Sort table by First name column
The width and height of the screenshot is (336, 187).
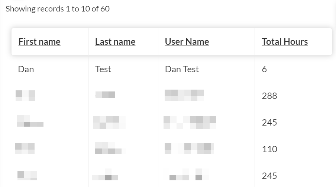pyautogui.click(x=39, y=41)
